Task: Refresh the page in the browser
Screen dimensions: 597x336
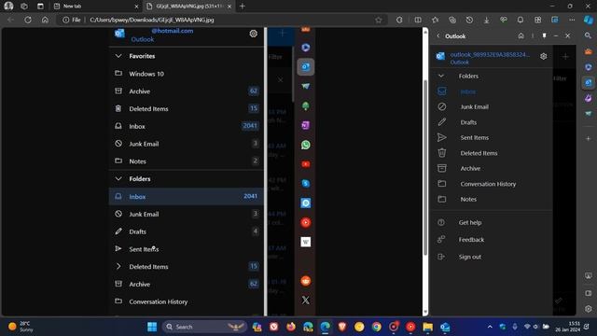Action: pyautogui.click(x=28, y=20)
